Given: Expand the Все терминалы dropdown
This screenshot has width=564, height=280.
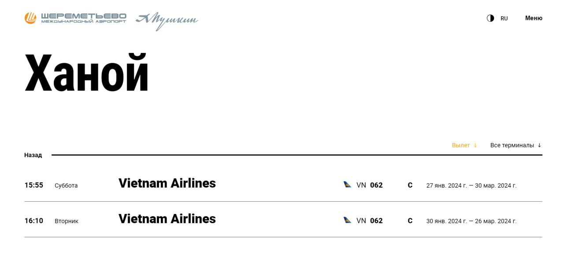Looking at the screenshot, I should click(x=516, y=145).
